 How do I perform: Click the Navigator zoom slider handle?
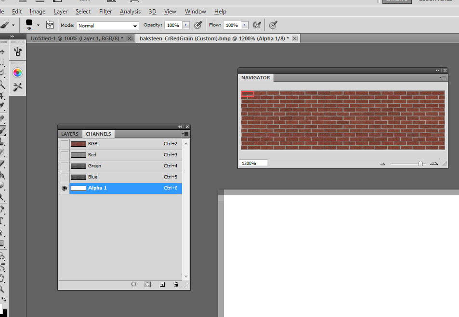(x=420, y=164)
